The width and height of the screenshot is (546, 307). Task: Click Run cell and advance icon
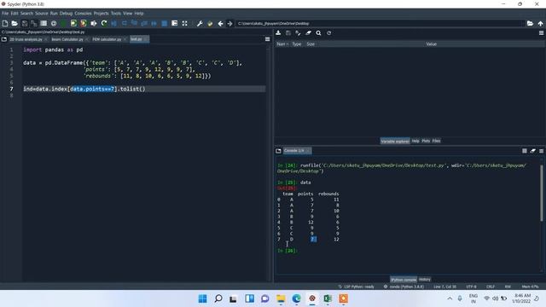tap(84, 23)
